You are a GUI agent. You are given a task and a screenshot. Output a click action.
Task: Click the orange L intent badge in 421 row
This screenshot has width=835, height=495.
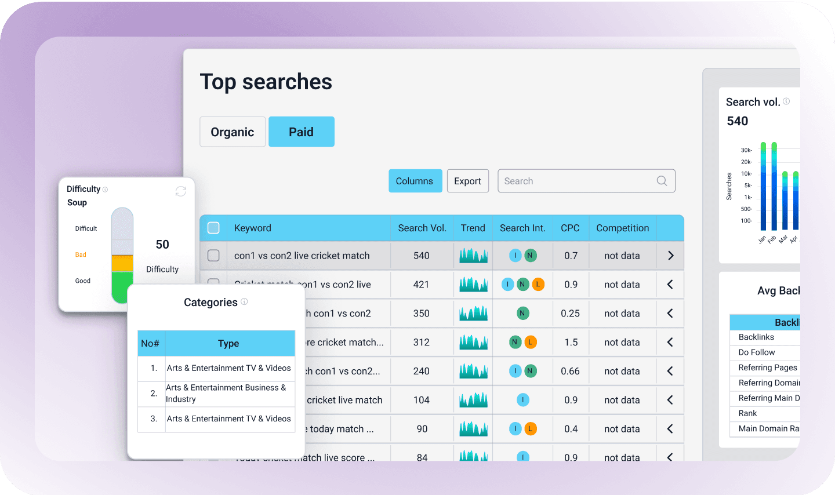[x=538, y=285]
